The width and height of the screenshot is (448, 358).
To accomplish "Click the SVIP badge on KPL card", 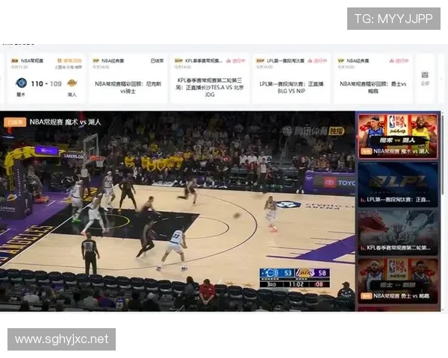I will (178, 61).
